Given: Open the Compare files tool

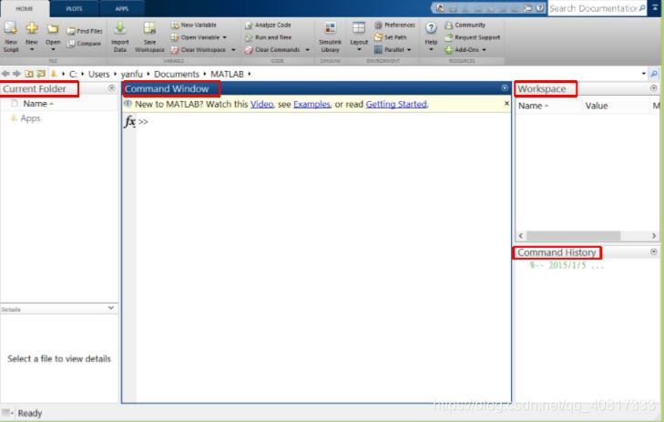Looking at the screenshot, I should pos(85,43).
